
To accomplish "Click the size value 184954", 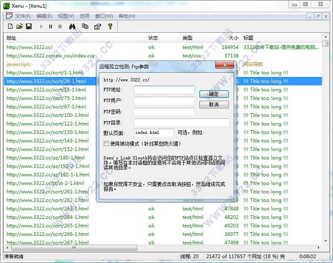I will click(x=230, y=47).
